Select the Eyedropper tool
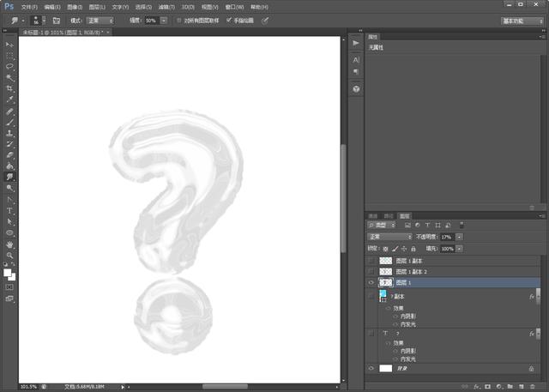 pyautogui.click(x=9, y=99)
